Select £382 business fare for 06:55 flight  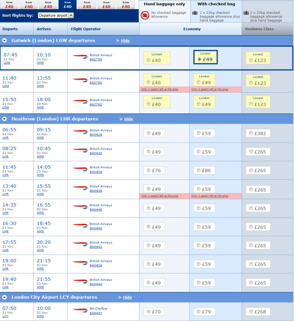[251, 133]
